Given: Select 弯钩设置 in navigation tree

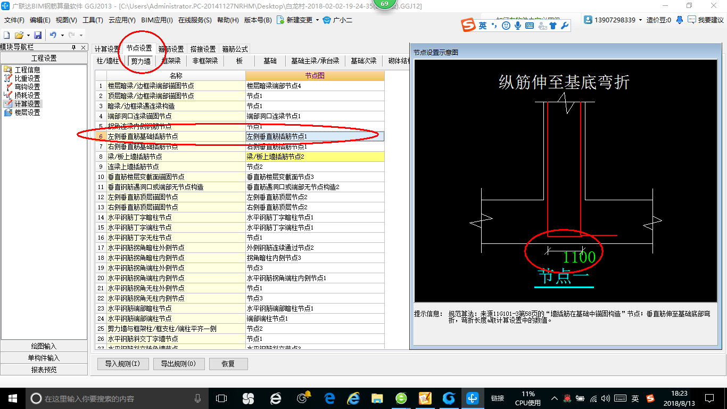Looking at the screenshot, I should point(27,87).
